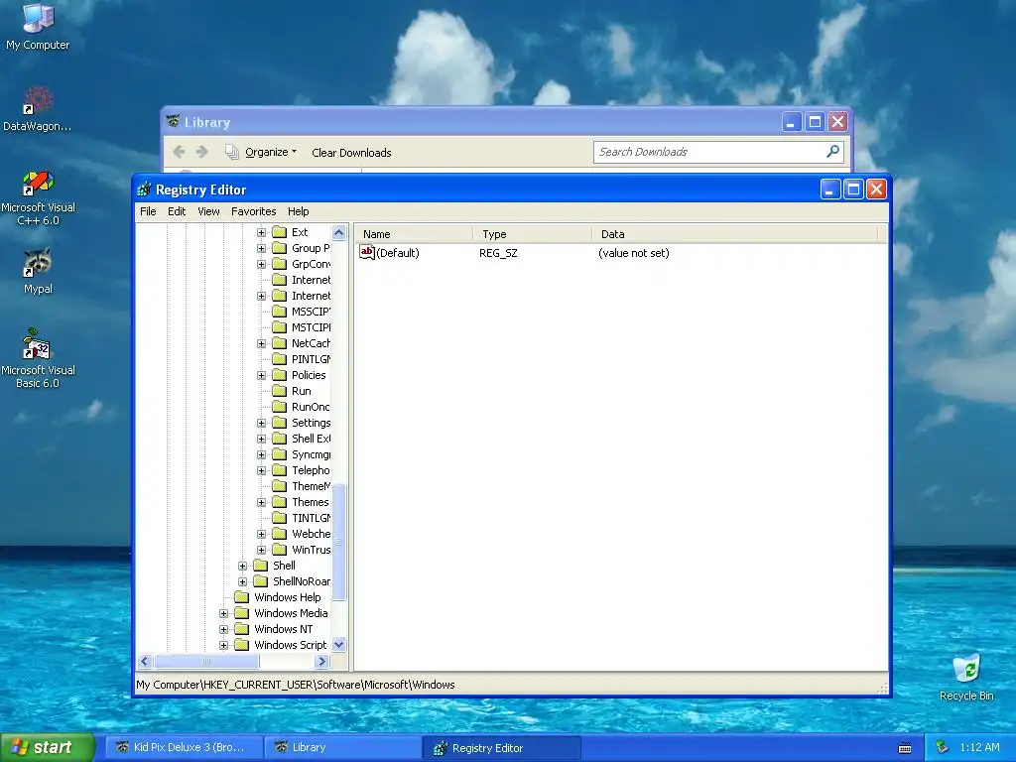Select Microsoft Visual C++ 6.0 desktop icon

38,183
